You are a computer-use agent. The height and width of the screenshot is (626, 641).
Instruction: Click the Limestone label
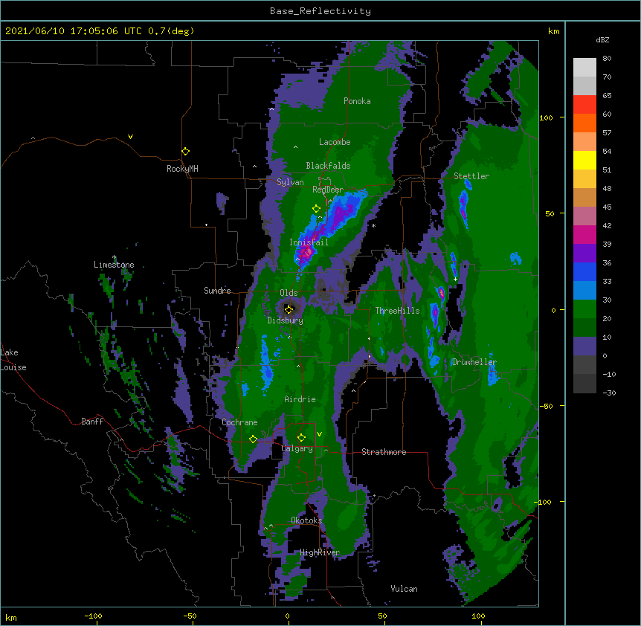tap(114, 265)
